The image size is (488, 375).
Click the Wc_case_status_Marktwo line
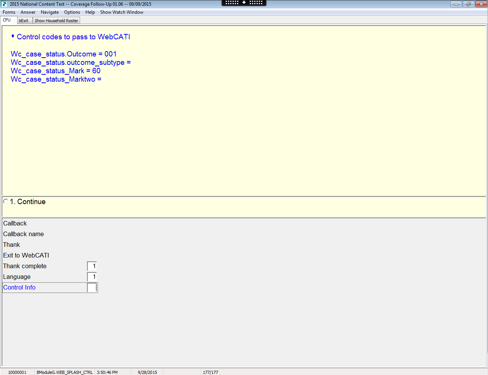(x=56, y=79)
